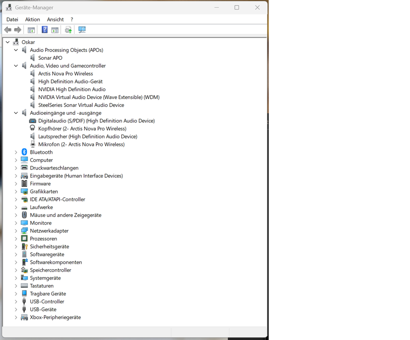Click the Kopfhörer headphone icon
This screenshot has width=410, height=340.
point(32,128)
